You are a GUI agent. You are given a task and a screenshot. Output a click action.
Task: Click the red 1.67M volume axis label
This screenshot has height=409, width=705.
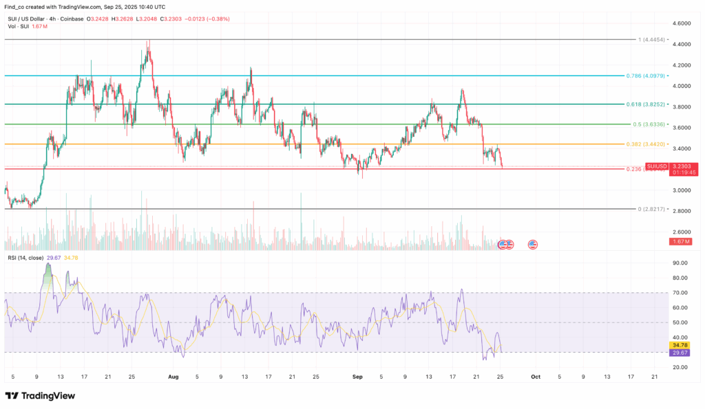click(x=680, y=242)
